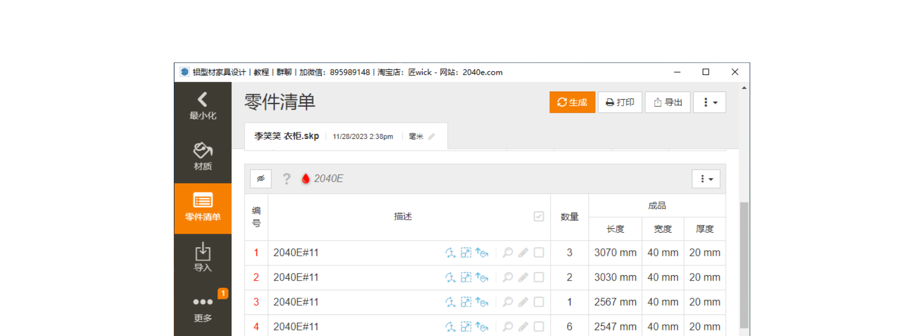Click the axes icon in row 3

[450, 302]
